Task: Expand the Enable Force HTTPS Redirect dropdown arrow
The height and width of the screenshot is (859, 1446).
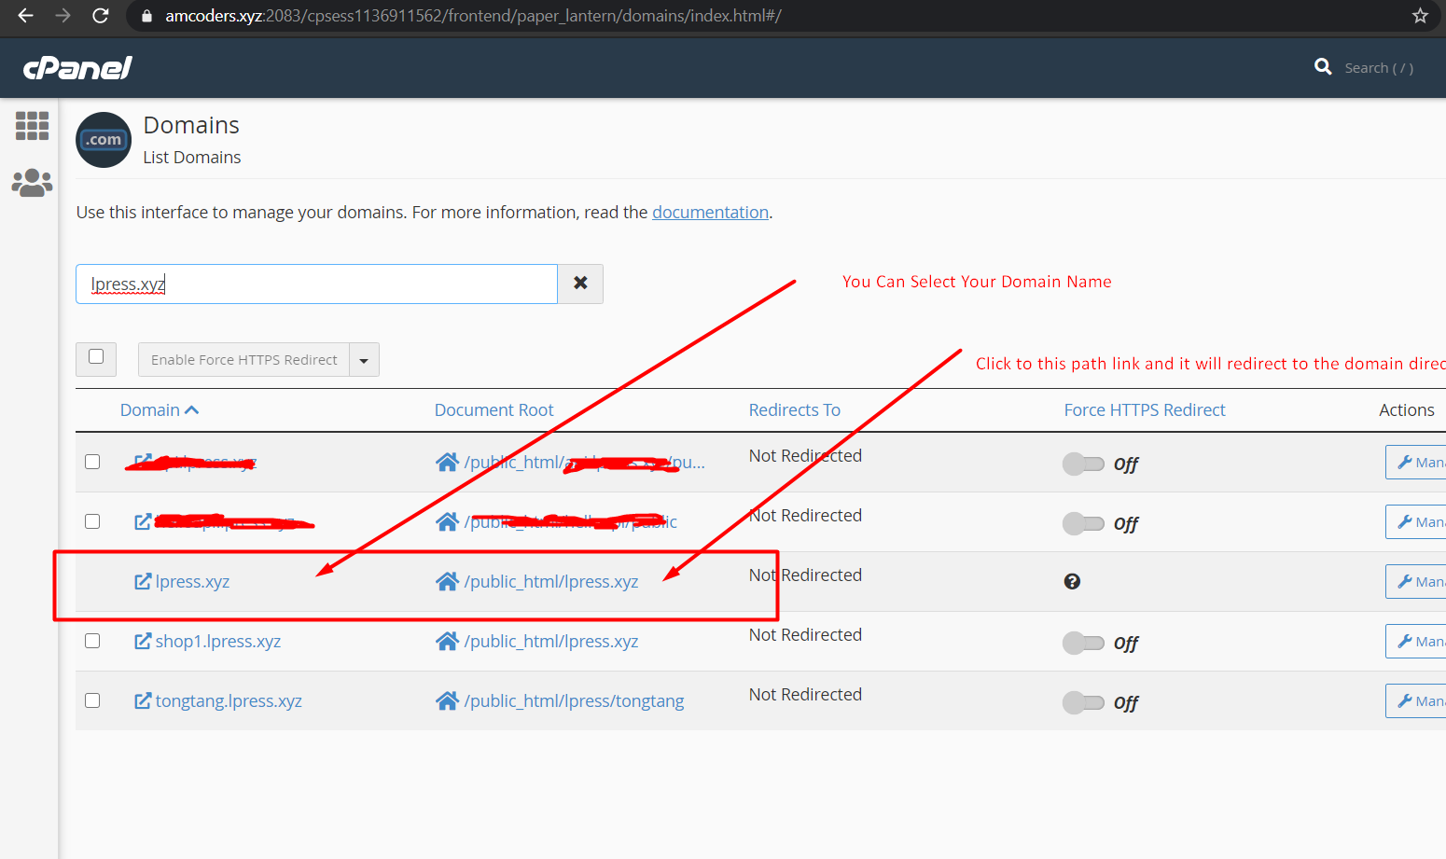Action: coord(364,360)
